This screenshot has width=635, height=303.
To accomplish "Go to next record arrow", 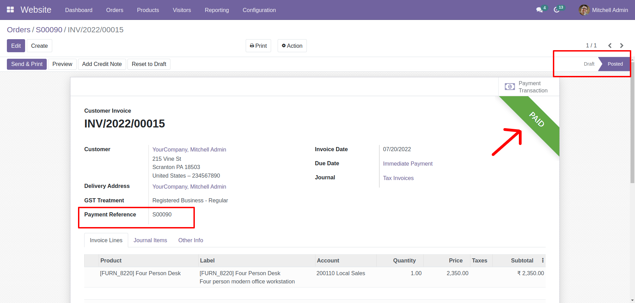I will (622, 46).
